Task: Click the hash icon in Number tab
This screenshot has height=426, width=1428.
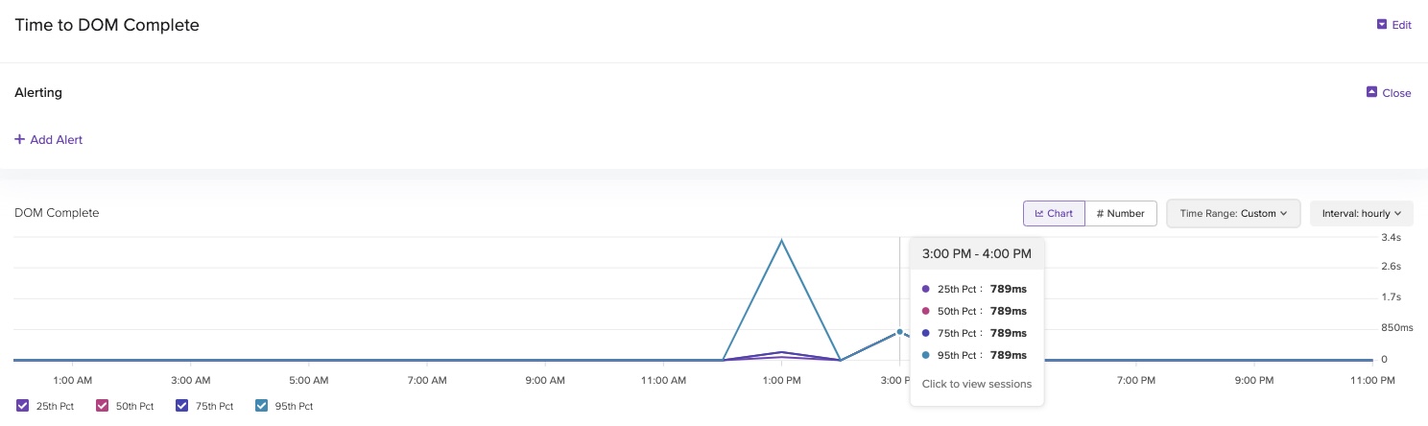Action: [x=1100, y=214]
